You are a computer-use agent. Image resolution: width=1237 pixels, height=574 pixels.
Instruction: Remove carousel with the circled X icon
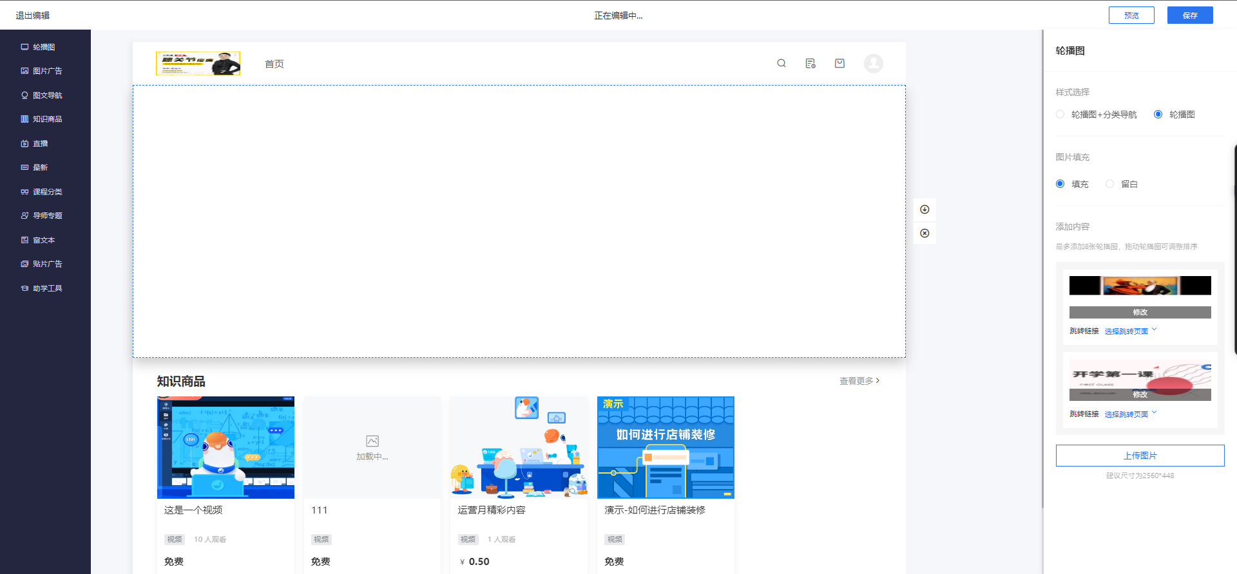[925, 233]
